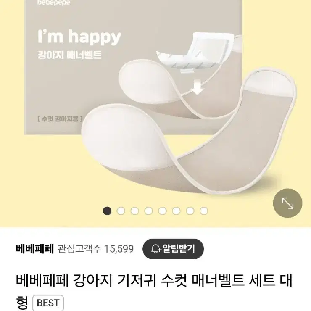Jump to third image dot

click(x=134, y=211)
